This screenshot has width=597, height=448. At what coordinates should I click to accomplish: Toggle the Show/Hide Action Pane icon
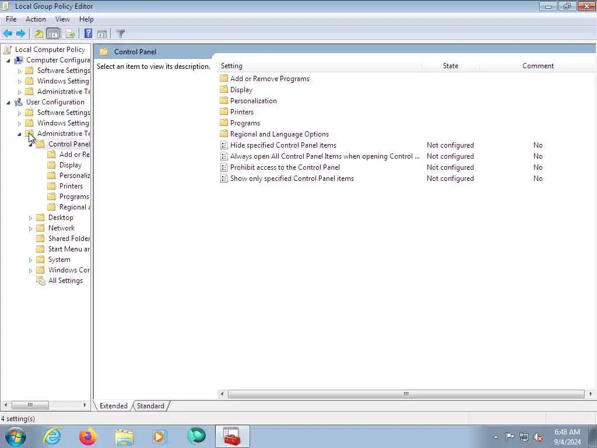click(x=102, y=33)
